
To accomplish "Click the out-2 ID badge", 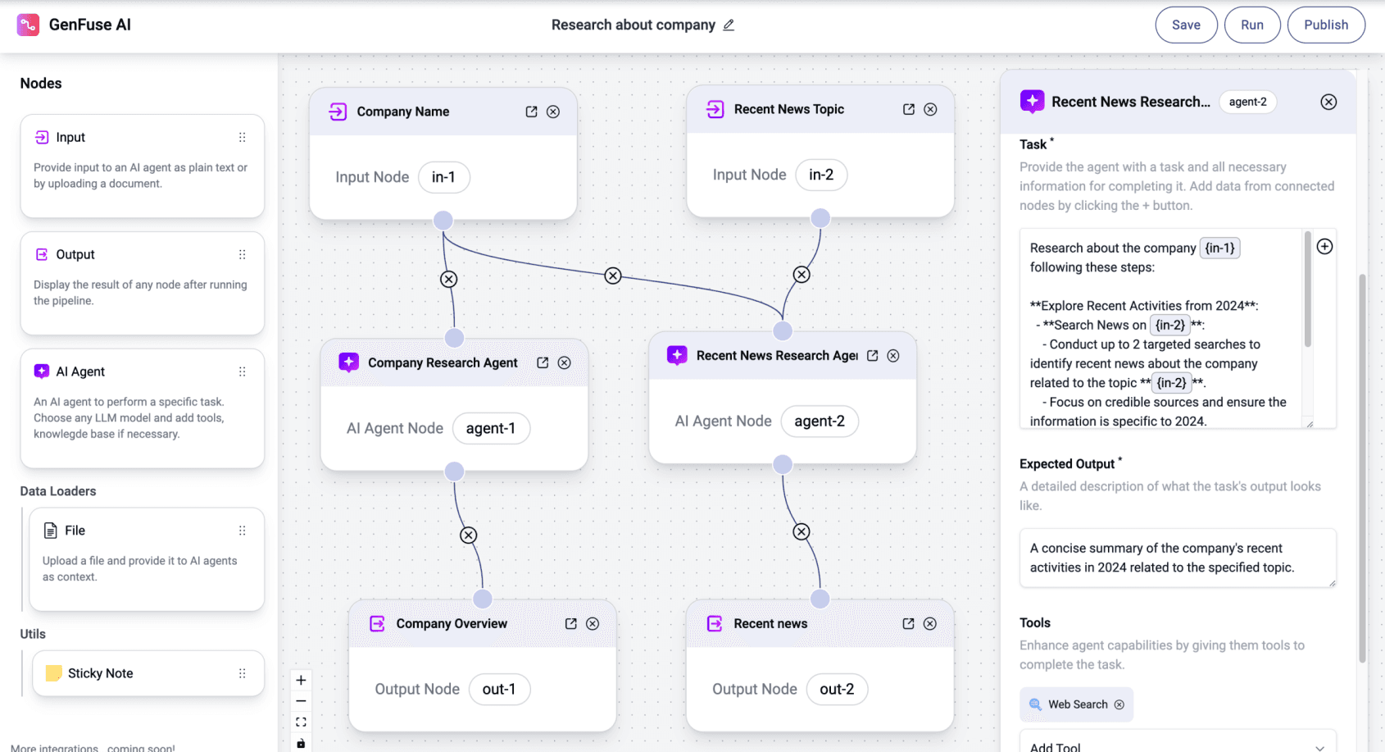I will click(837, 689).
